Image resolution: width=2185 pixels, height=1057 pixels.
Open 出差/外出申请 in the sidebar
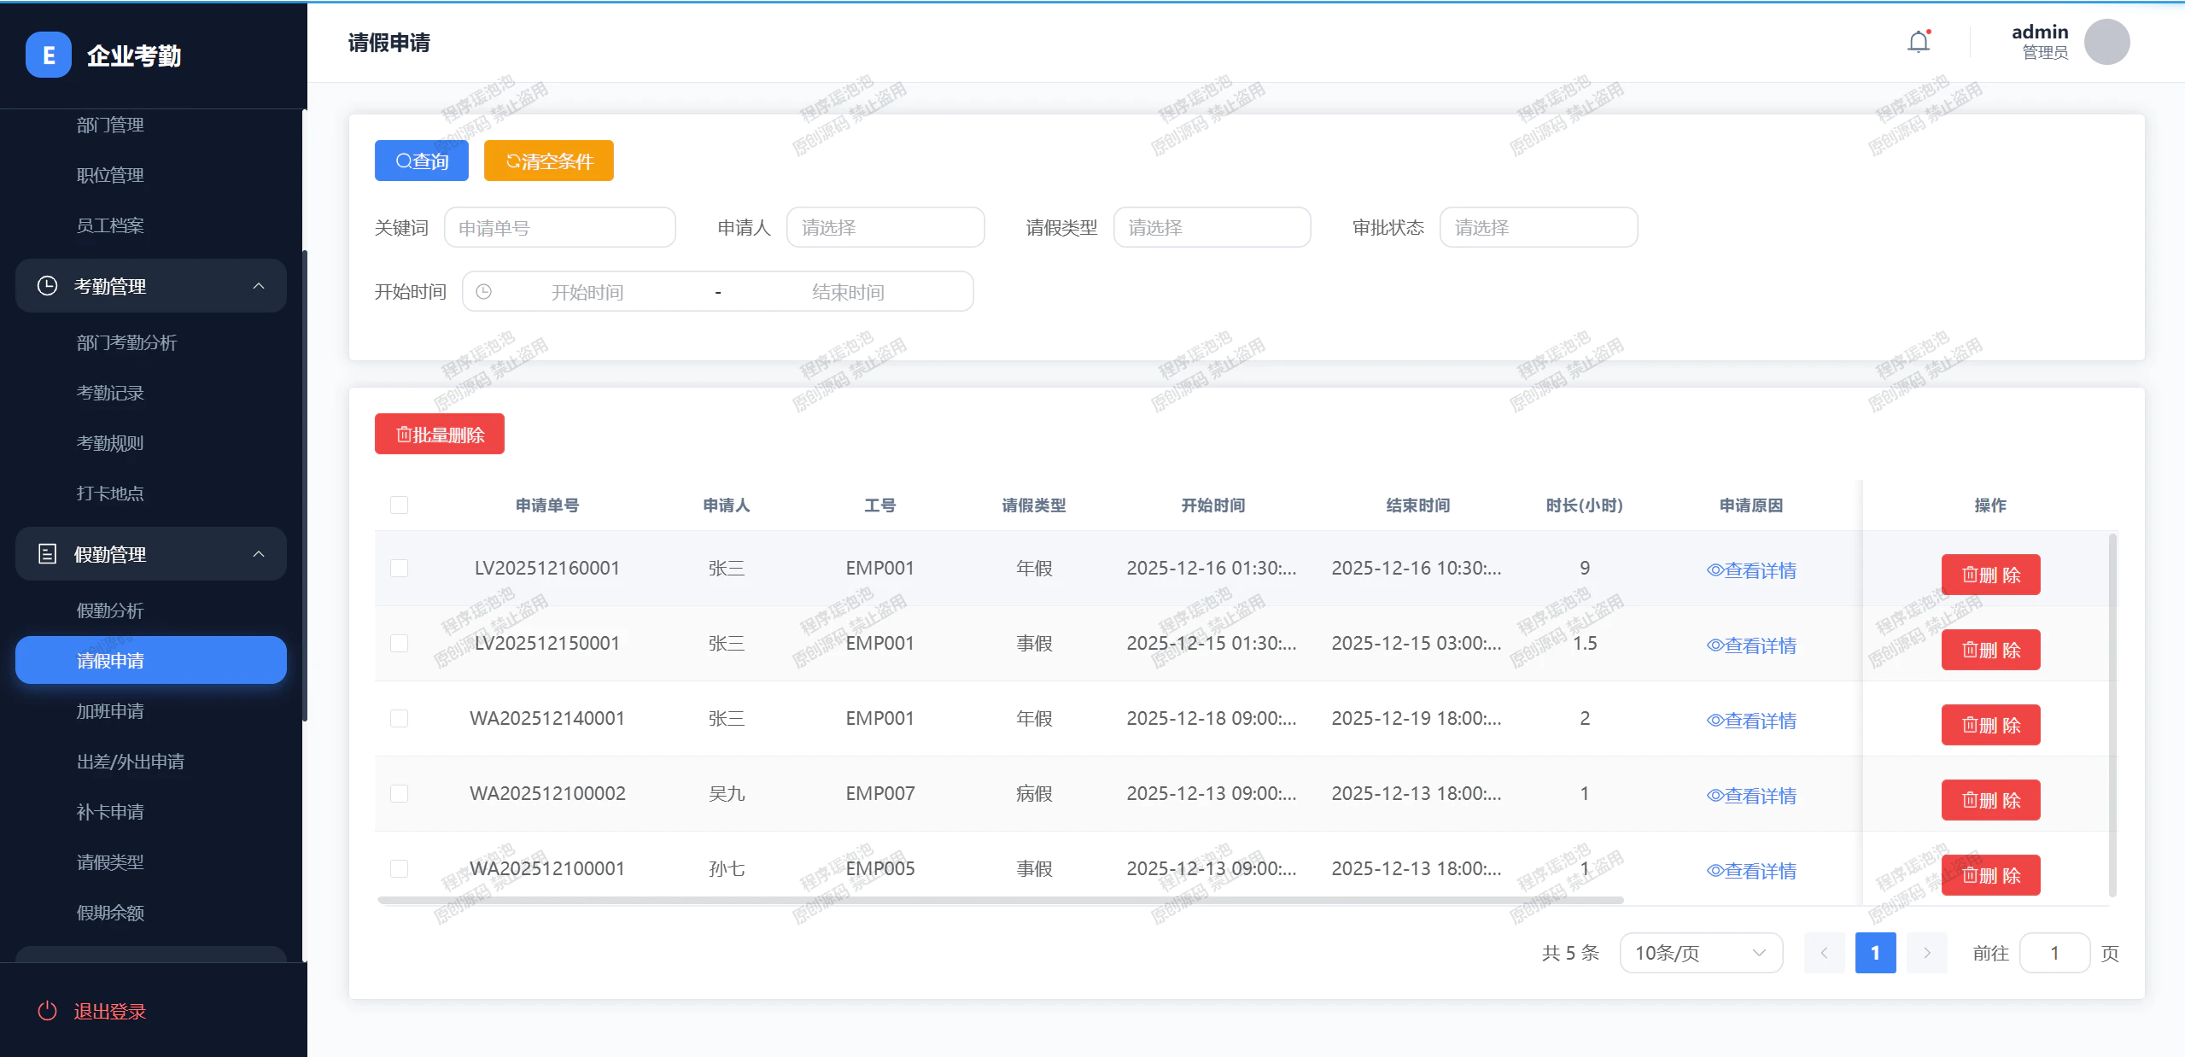(x=131, y=762)
